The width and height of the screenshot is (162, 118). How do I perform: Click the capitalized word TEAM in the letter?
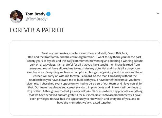click(105, 95)
